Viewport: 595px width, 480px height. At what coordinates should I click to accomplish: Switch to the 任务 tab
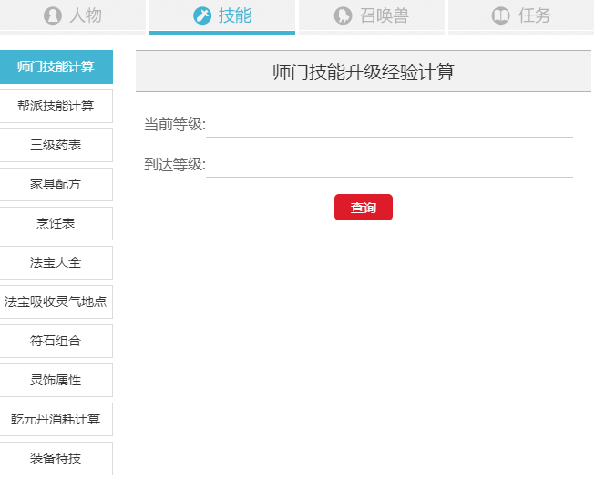(x=521, y=16)
